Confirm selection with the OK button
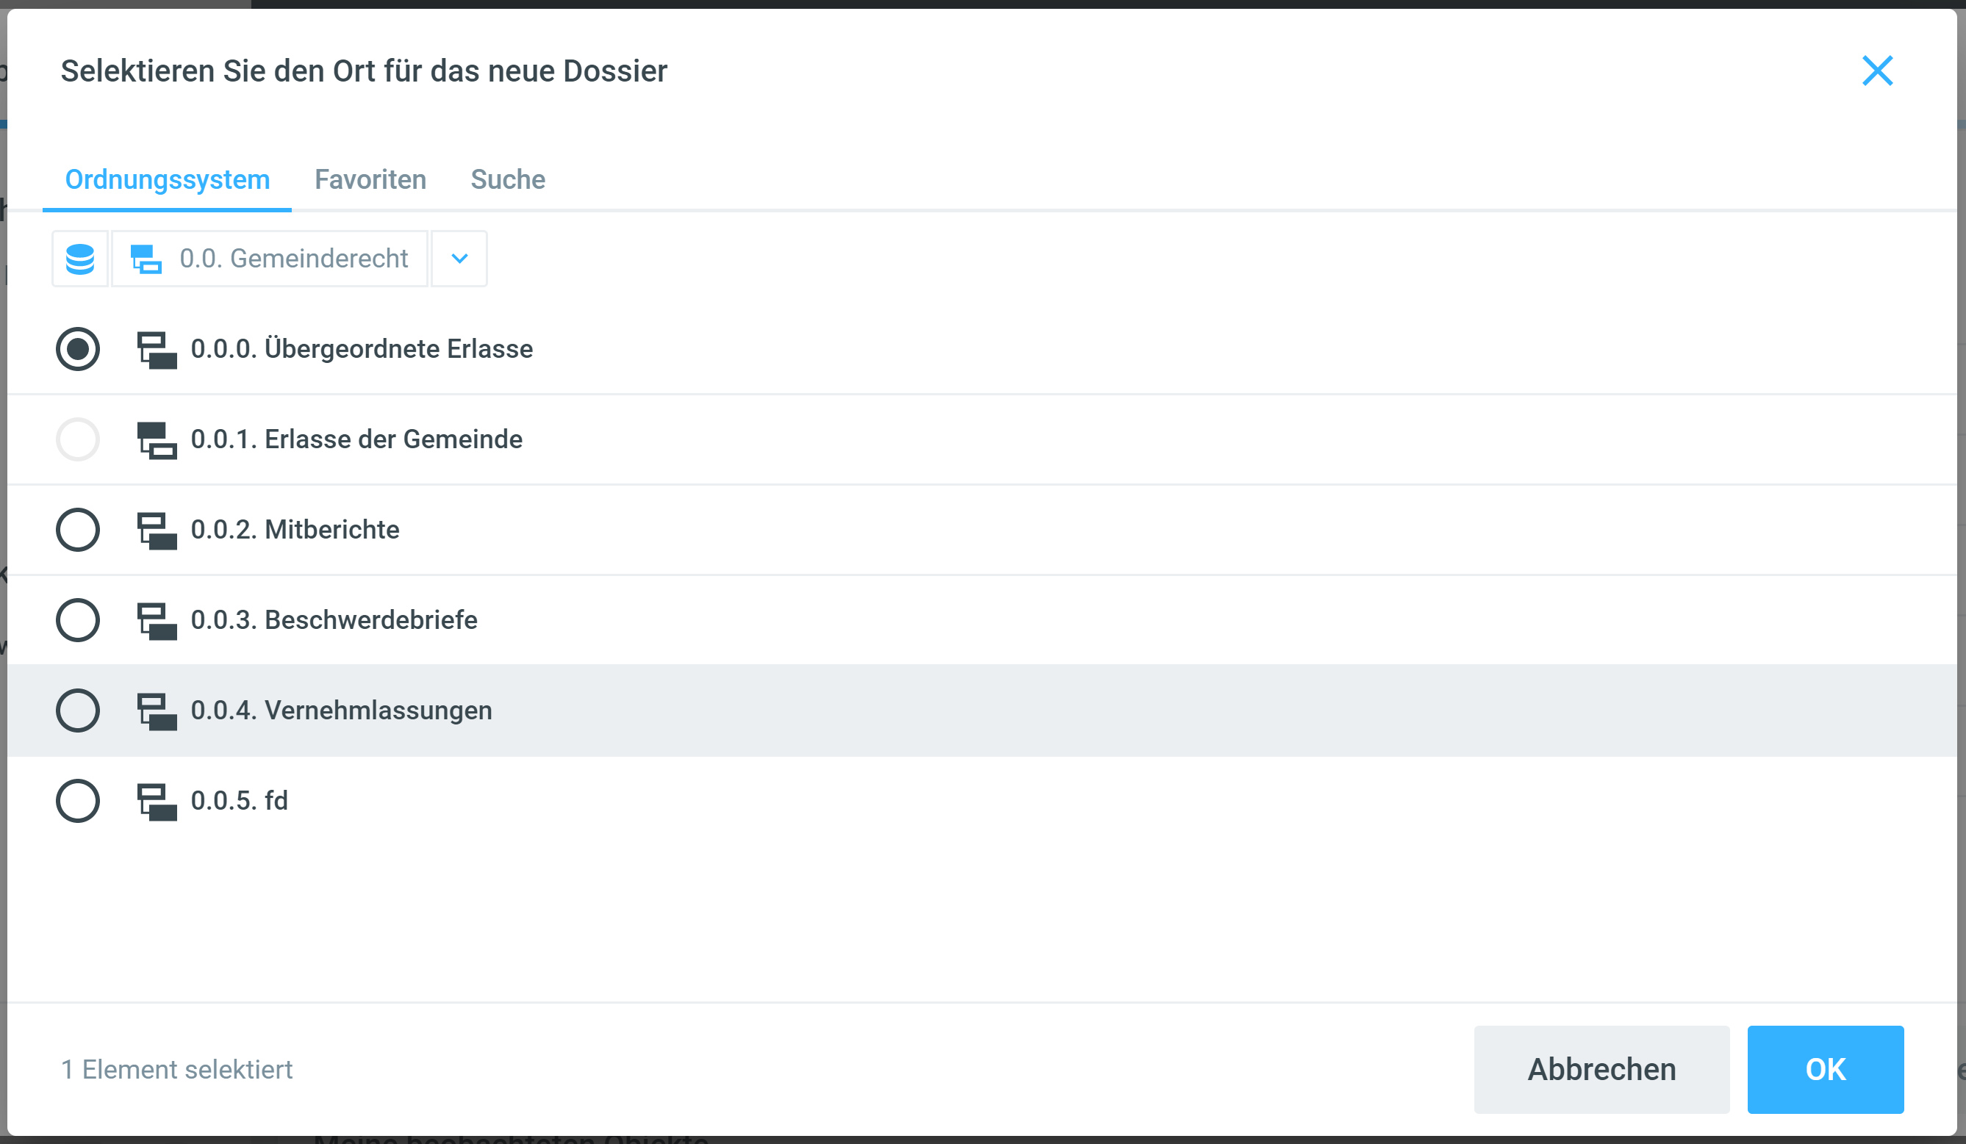Viewport: 1966px width, 1144px height. (1825, 1069)
